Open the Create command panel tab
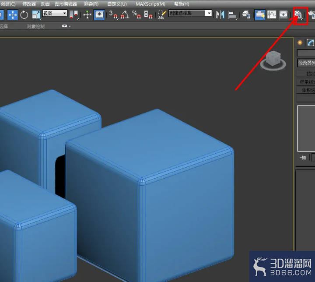This screenshot has width=315, height=282. pos(300,42)
